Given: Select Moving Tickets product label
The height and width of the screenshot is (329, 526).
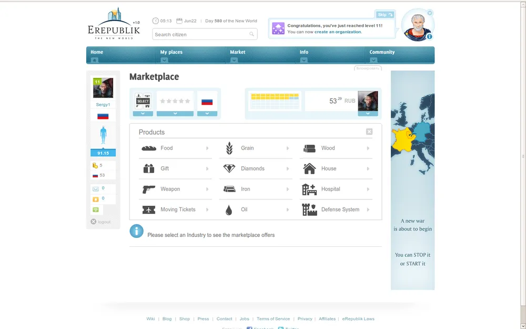Looking at the screenshot, I should pyautogui.click(x=178, y=210).
